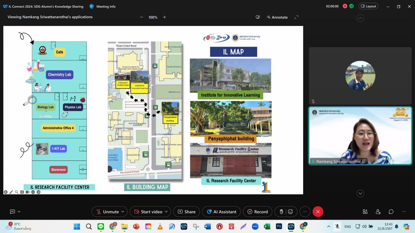Enter full-screen view of shared content

(296, 17)
